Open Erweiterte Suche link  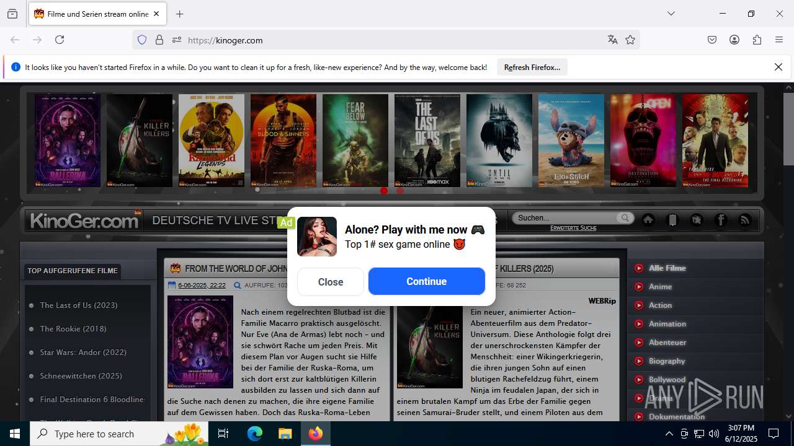pyautogui.click(x=573, y=228)
